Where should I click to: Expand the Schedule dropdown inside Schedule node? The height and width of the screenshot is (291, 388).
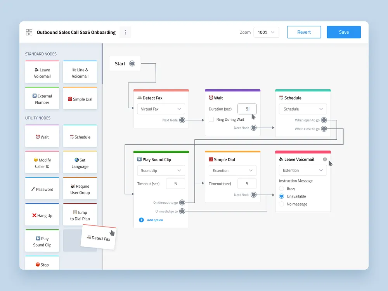click(x=303, y=109)
